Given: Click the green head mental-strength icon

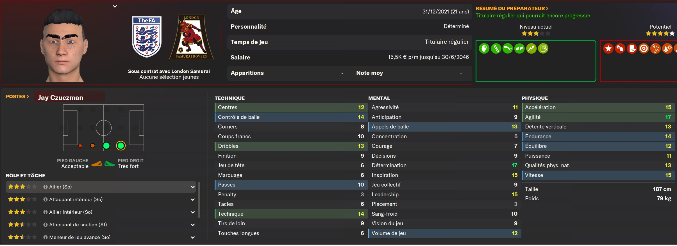Looking at the screenshot, I should [484, 49].
